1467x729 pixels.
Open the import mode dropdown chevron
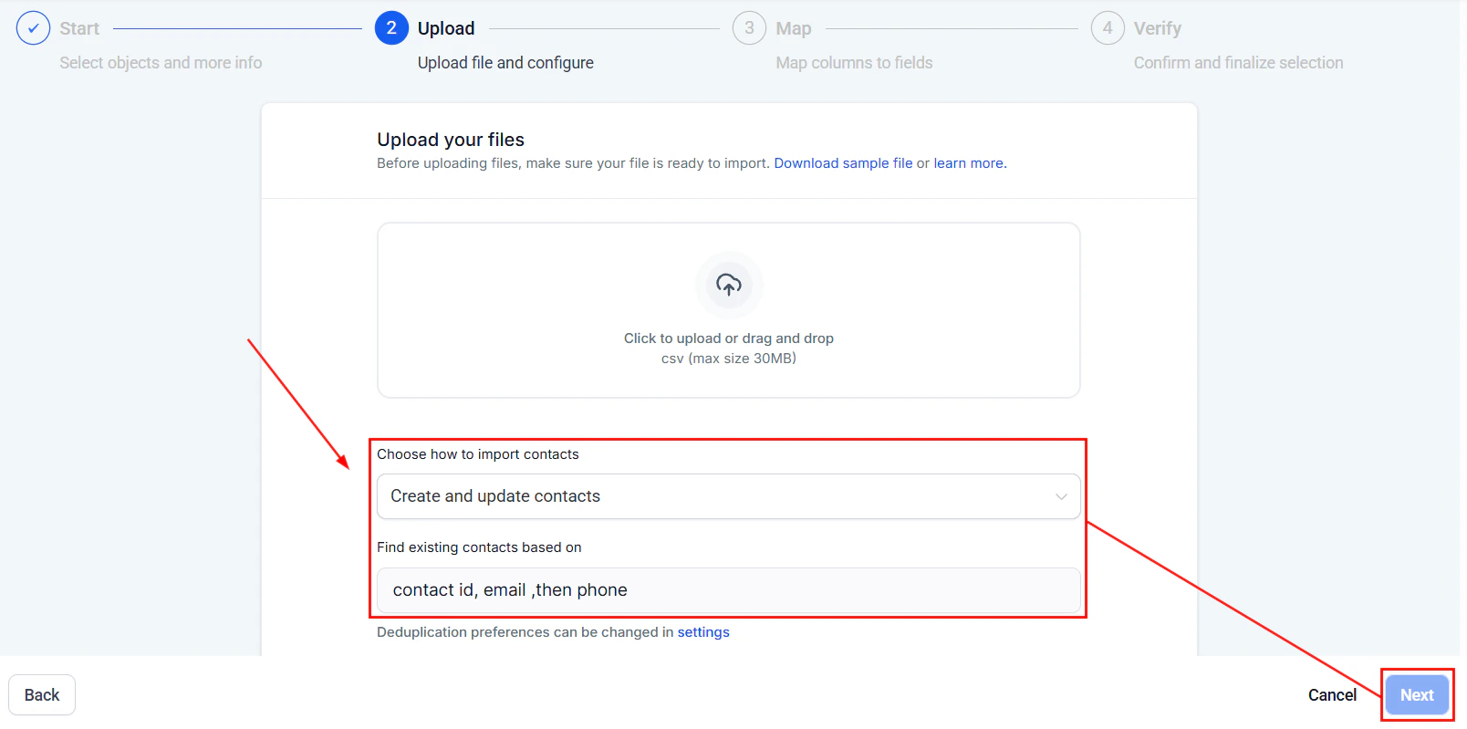(x=1060, y=496)
